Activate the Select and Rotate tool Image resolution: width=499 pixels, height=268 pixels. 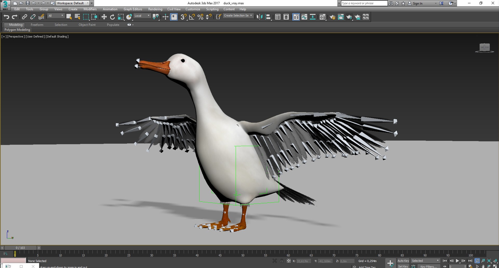[112, 17]
